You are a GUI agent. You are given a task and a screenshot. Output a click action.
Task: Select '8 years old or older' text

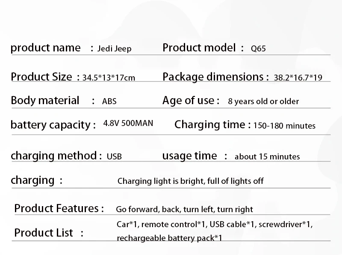263,101
